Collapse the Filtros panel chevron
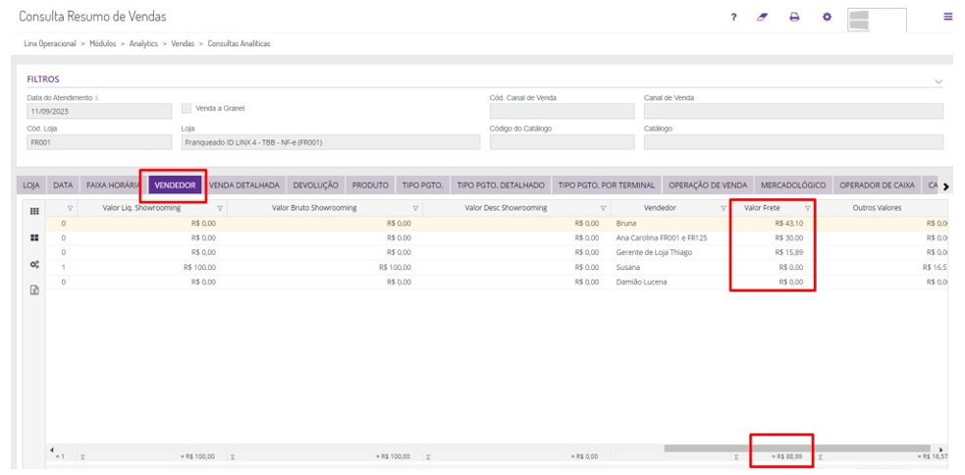Image resolution: width=965 pixels, height=475 pixels. (938, 81)
